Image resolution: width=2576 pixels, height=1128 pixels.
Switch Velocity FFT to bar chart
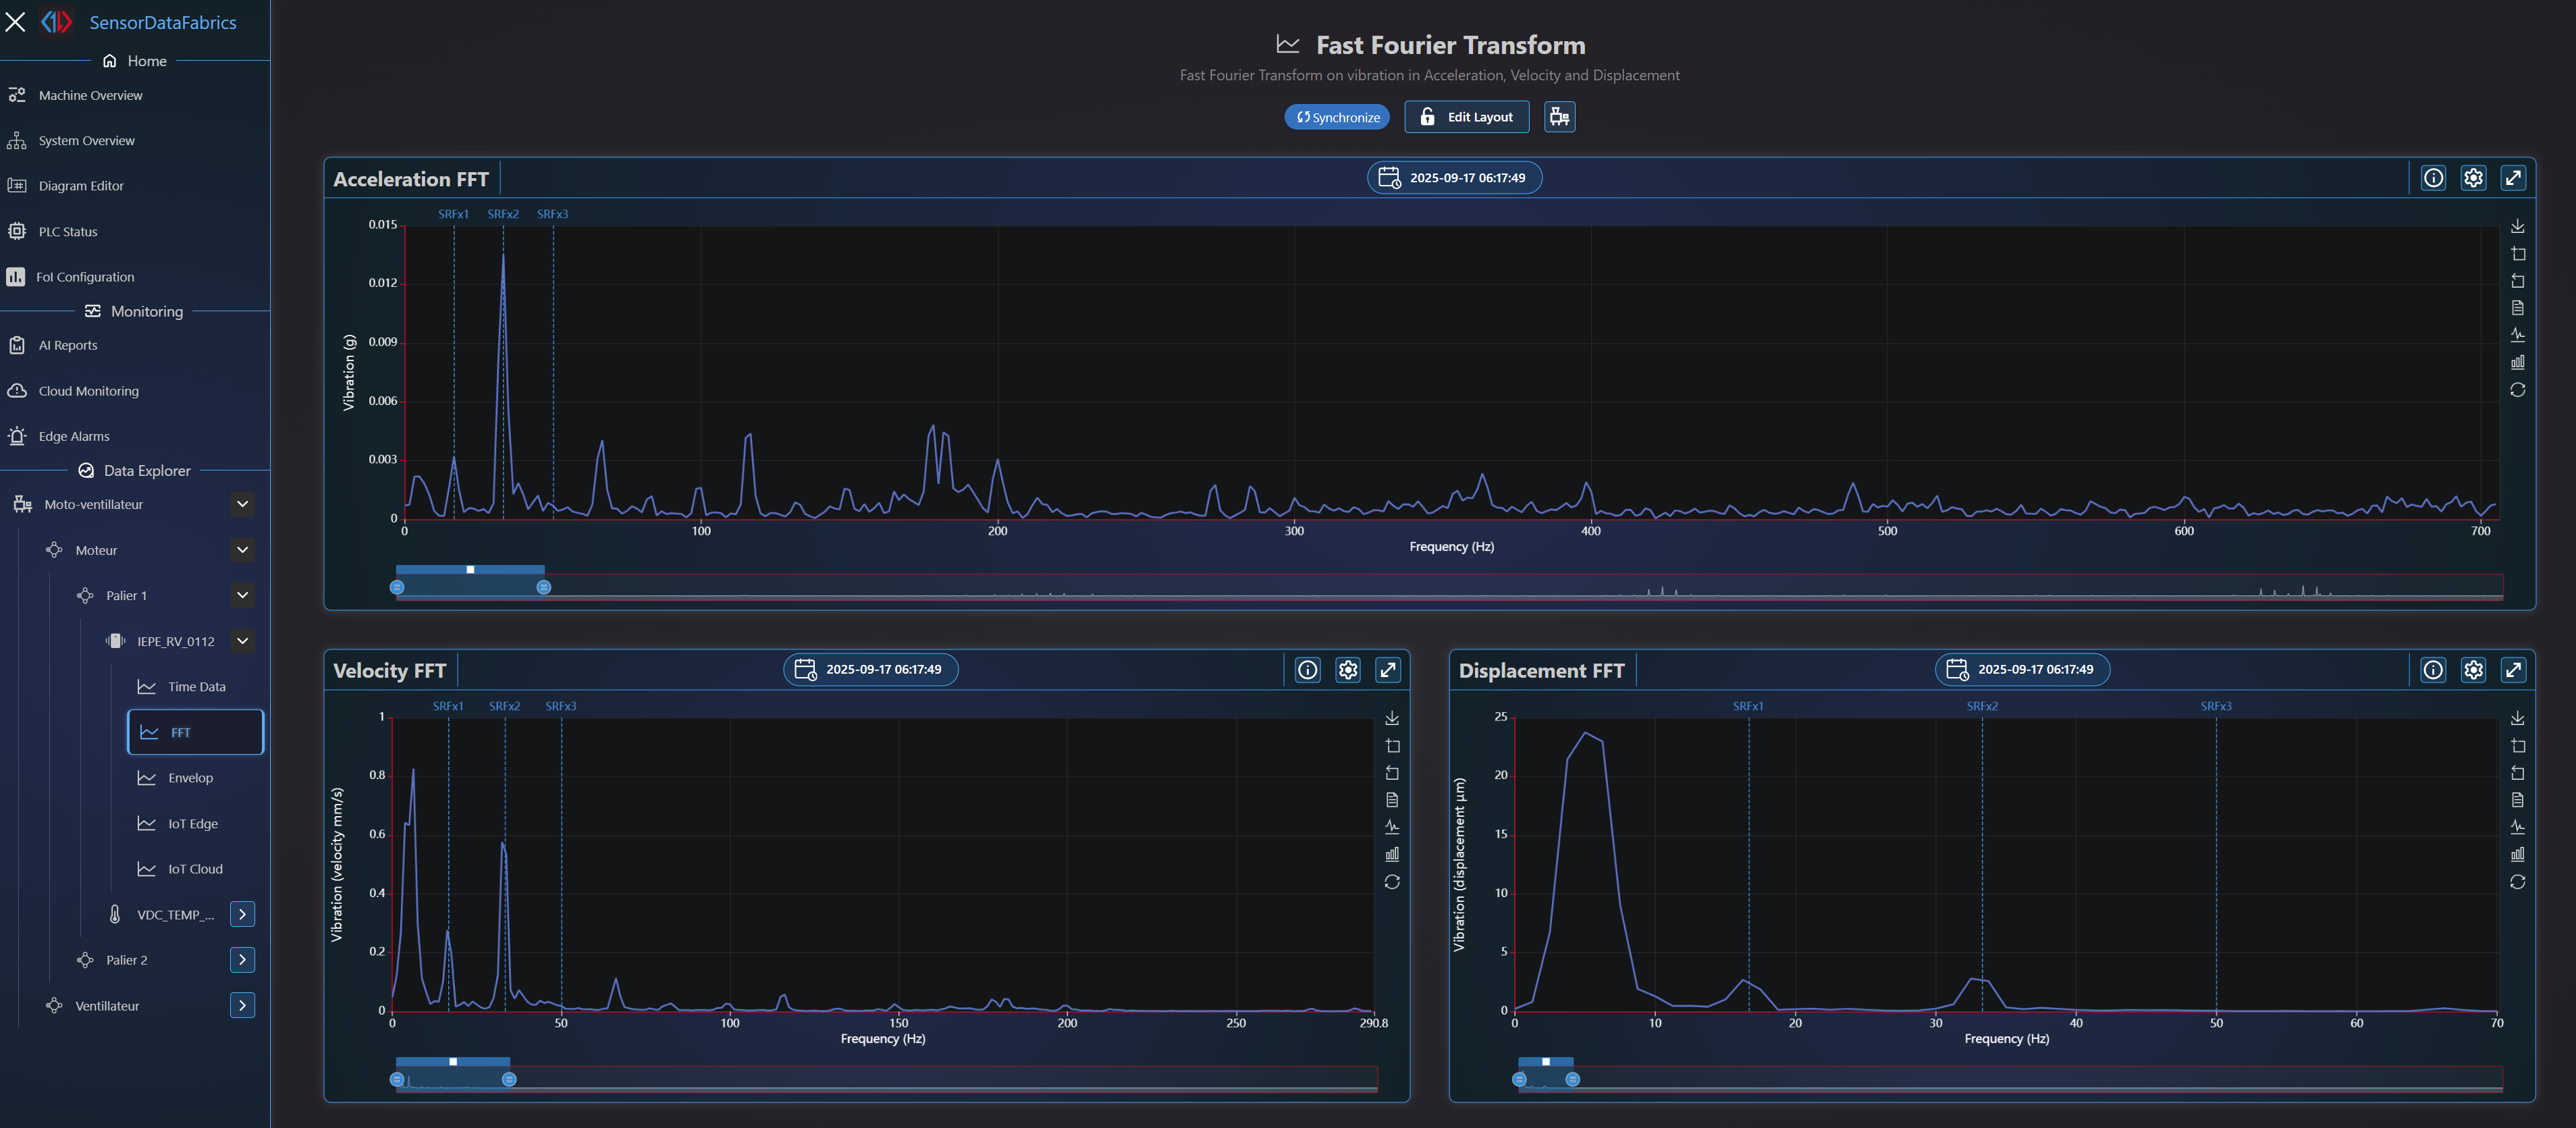[1391, 854]
